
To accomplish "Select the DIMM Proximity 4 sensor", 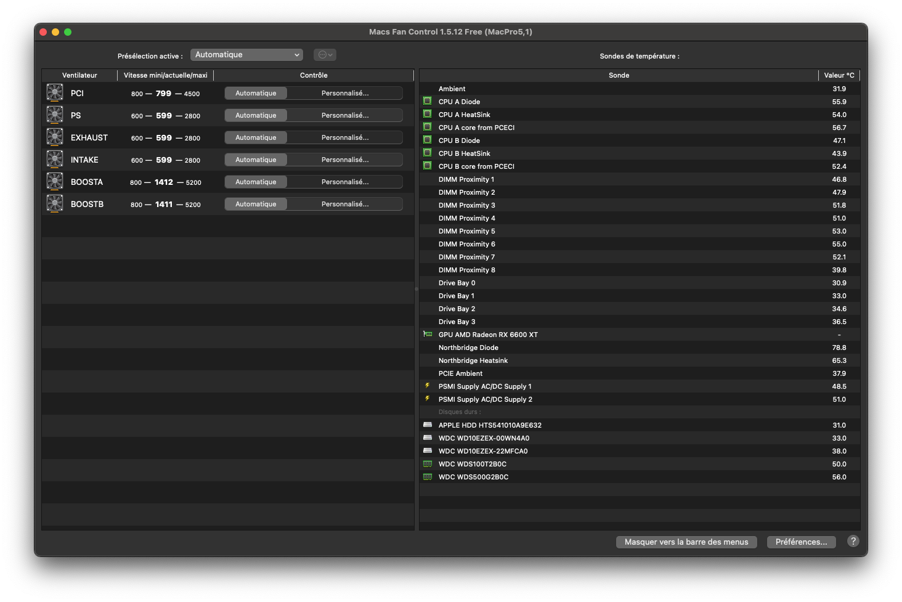I will tap(640, 218).
